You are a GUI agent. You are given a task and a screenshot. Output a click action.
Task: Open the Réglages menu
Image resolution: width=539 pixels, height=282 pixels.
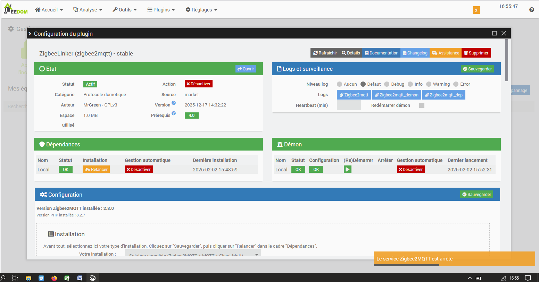201,10
